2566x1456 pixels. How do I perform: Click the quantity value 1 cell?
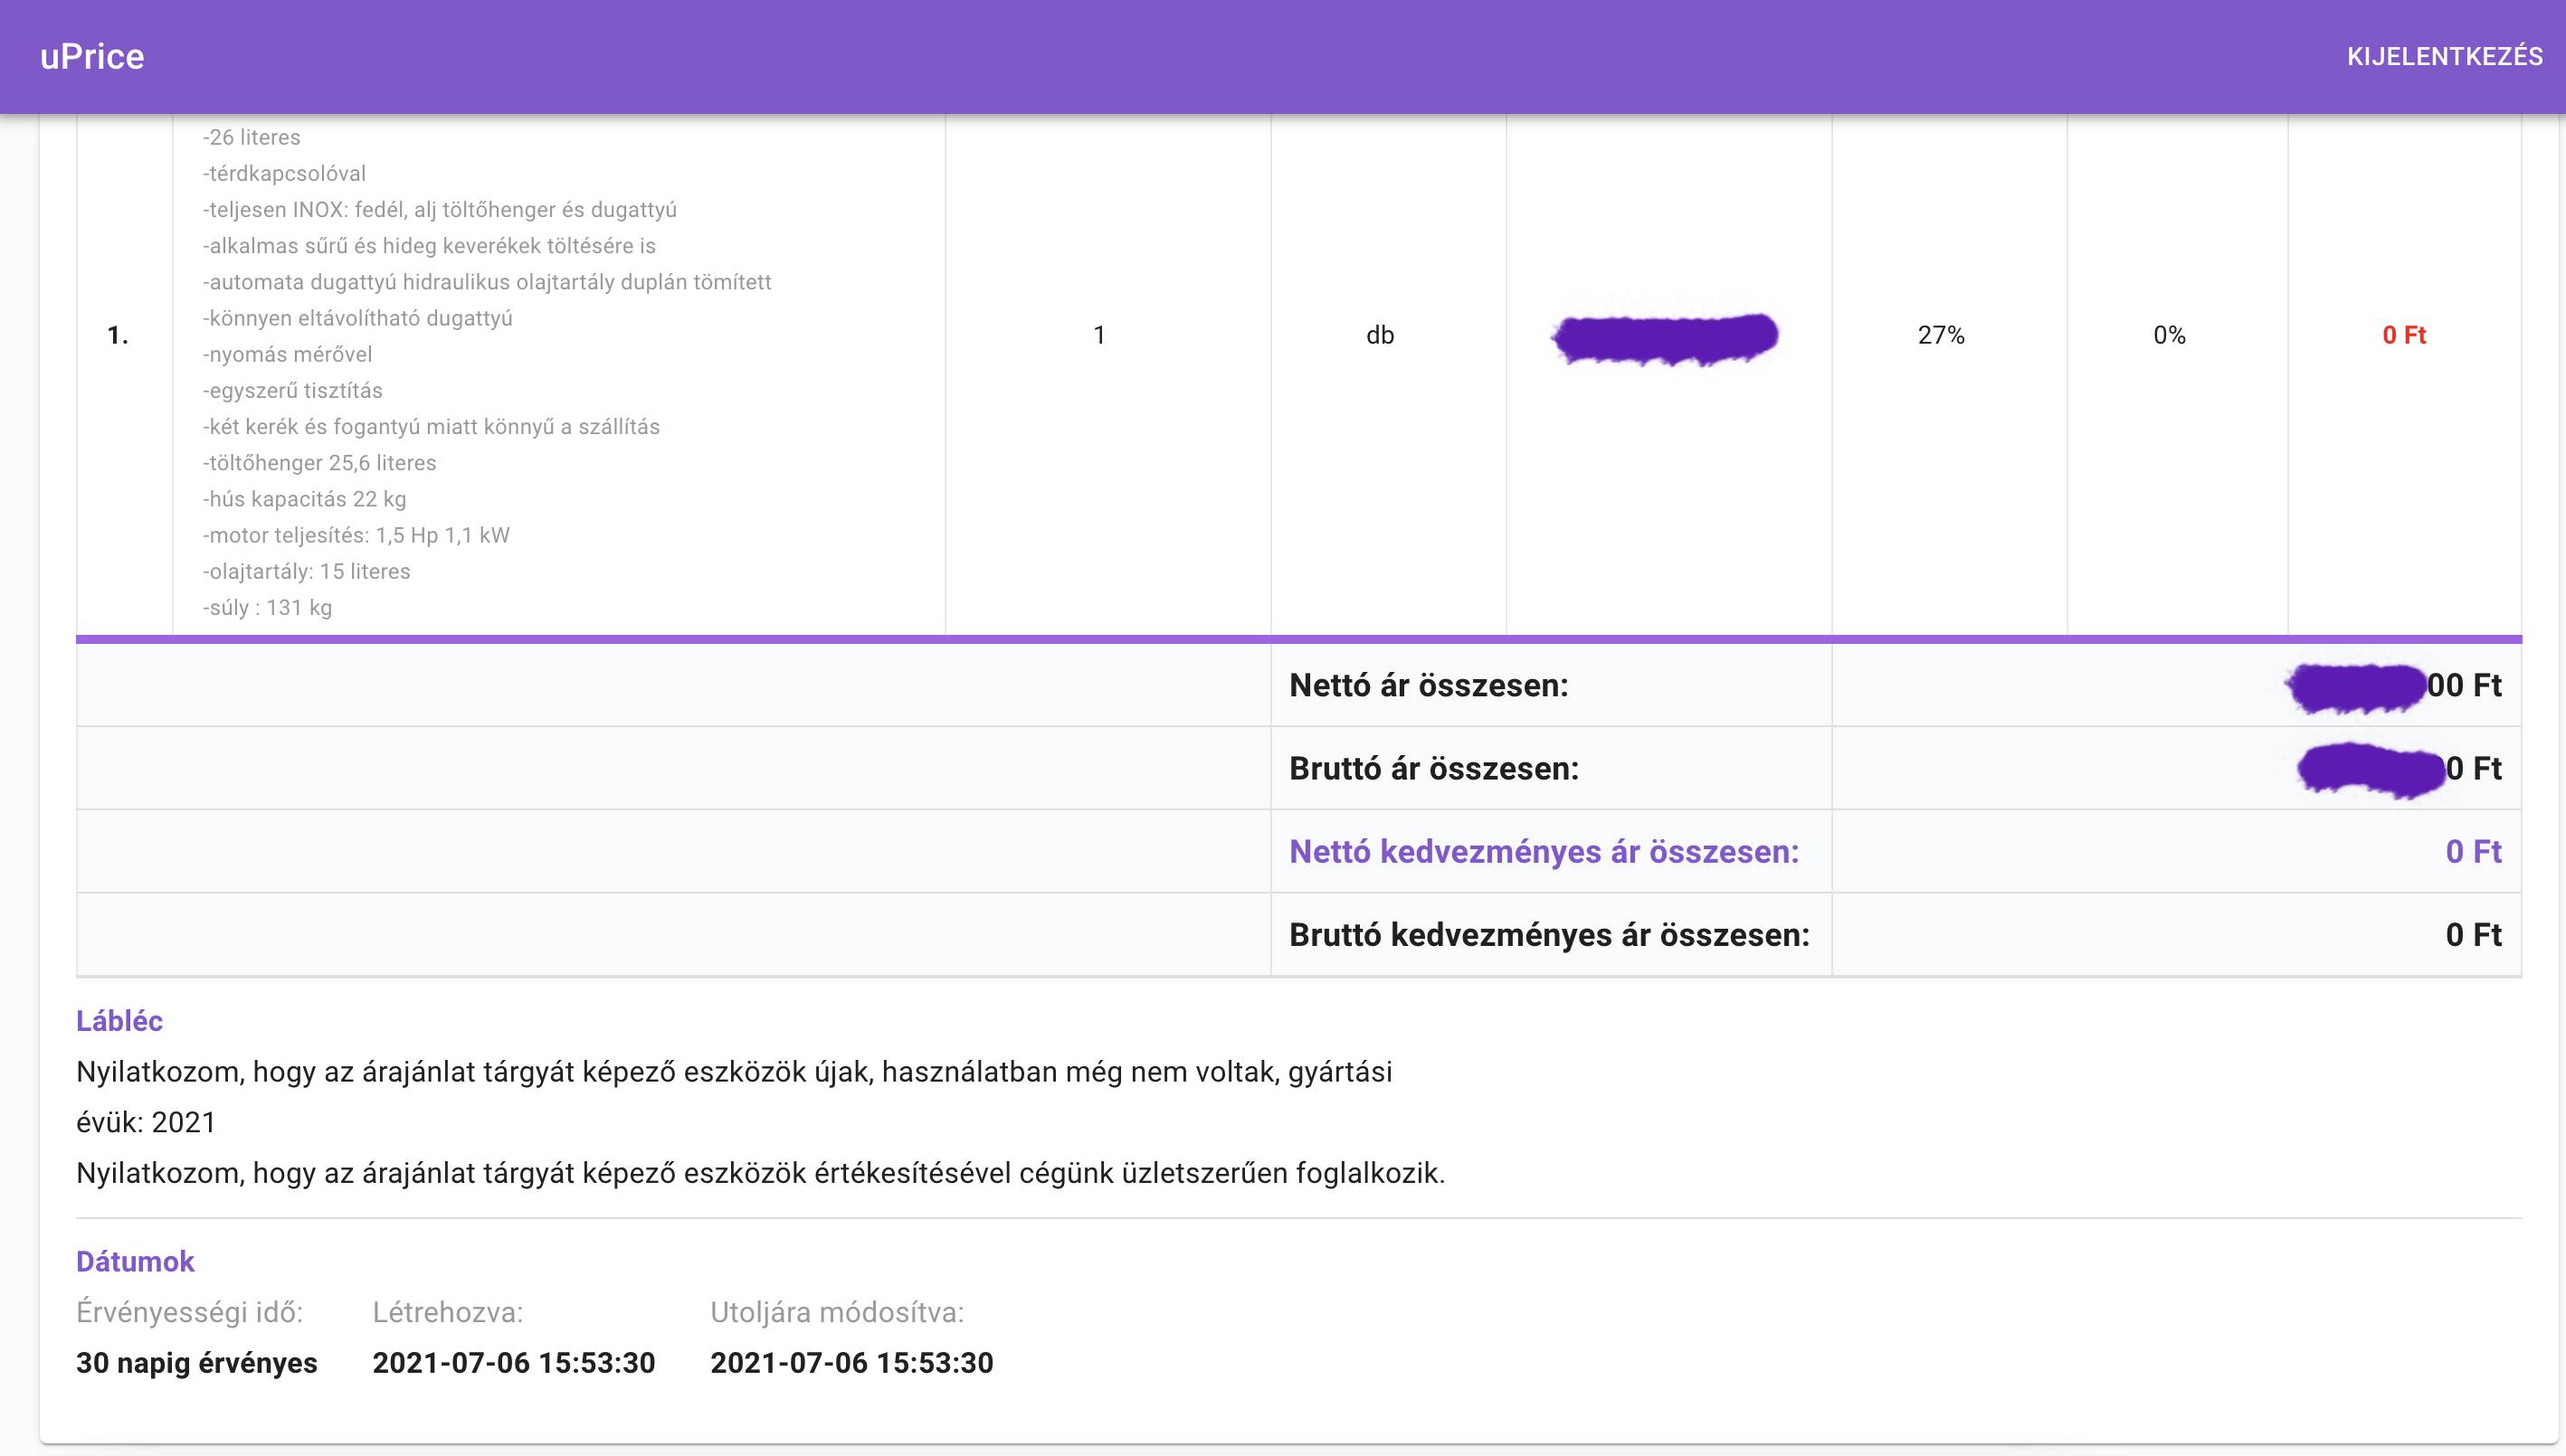[1099, 335]
